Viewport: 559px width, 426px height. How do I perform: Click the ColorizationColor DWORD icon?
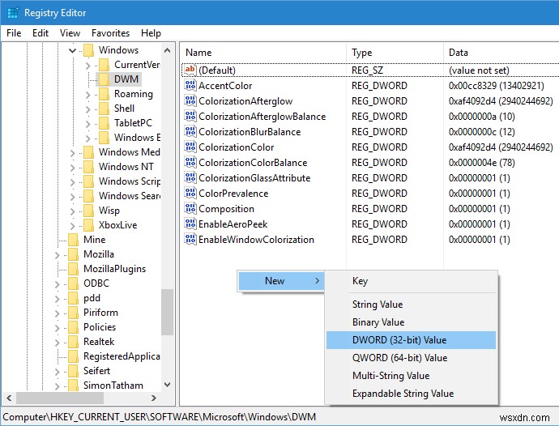(190, 146)
